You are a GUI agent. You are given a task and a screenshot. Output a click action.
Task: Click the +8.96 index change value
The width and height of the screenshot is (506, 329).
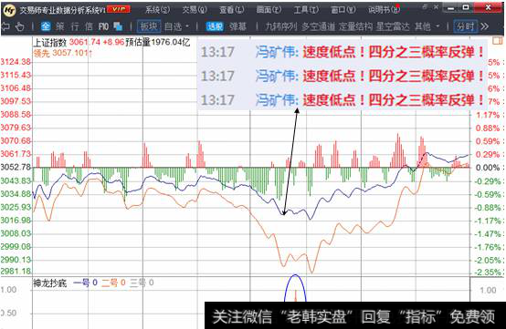coord(113,42)
